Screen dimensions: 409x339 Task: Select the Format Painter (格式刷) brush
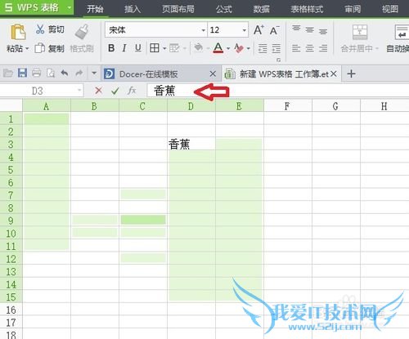82,32
